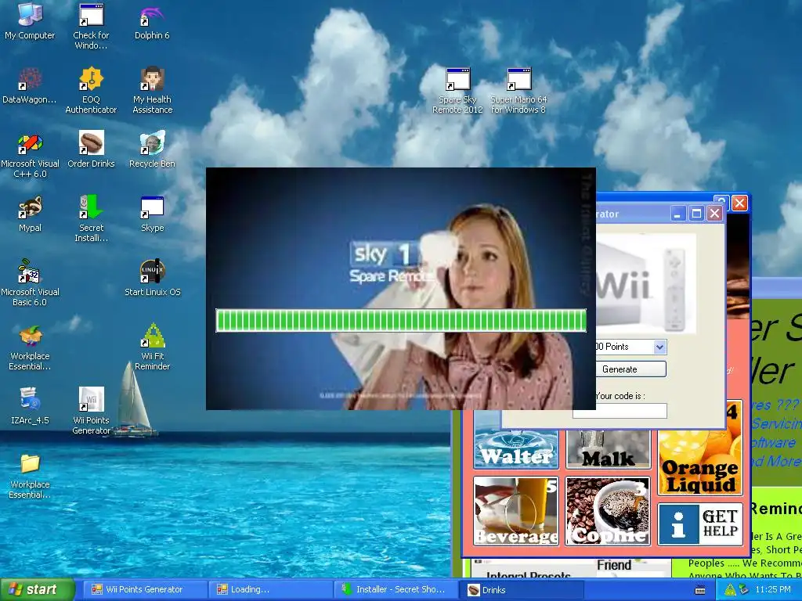Open Check for Windows shortcut

tap(91, 26)
